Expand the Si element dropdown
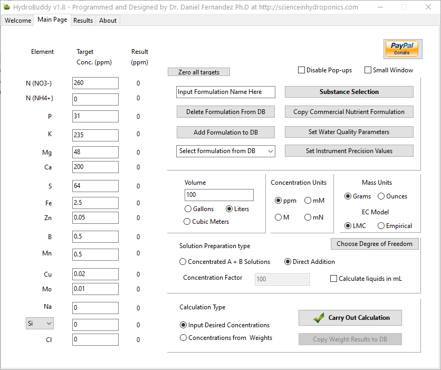Screen dimensions: 441x370 click(40, 324)
